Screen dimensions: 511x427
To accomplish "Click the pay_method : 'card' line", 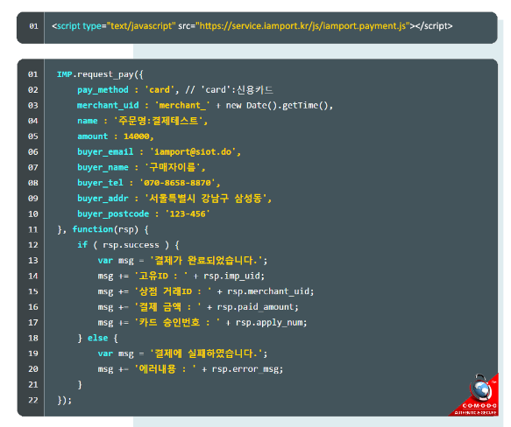I will pos(175,90).
